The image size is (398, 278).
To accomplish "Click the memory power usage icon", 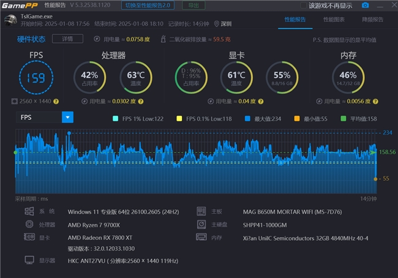I will coord(319,102).
